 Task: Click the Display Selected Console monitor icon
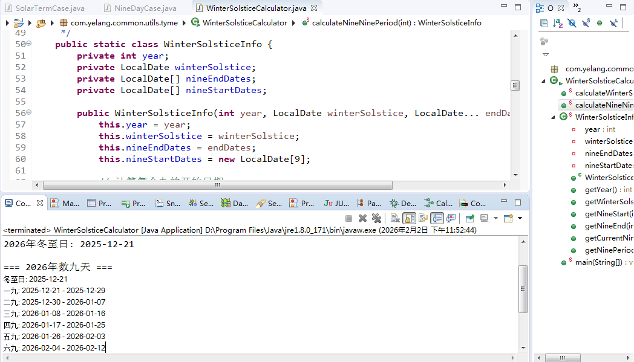484,219
